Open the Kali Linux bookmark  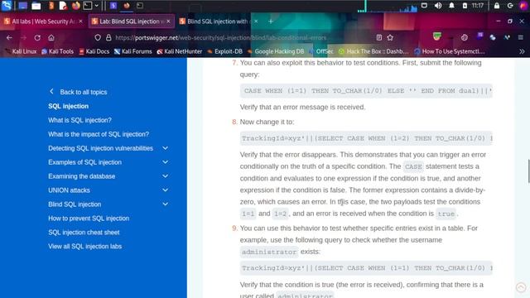click(x=21, y=51)
